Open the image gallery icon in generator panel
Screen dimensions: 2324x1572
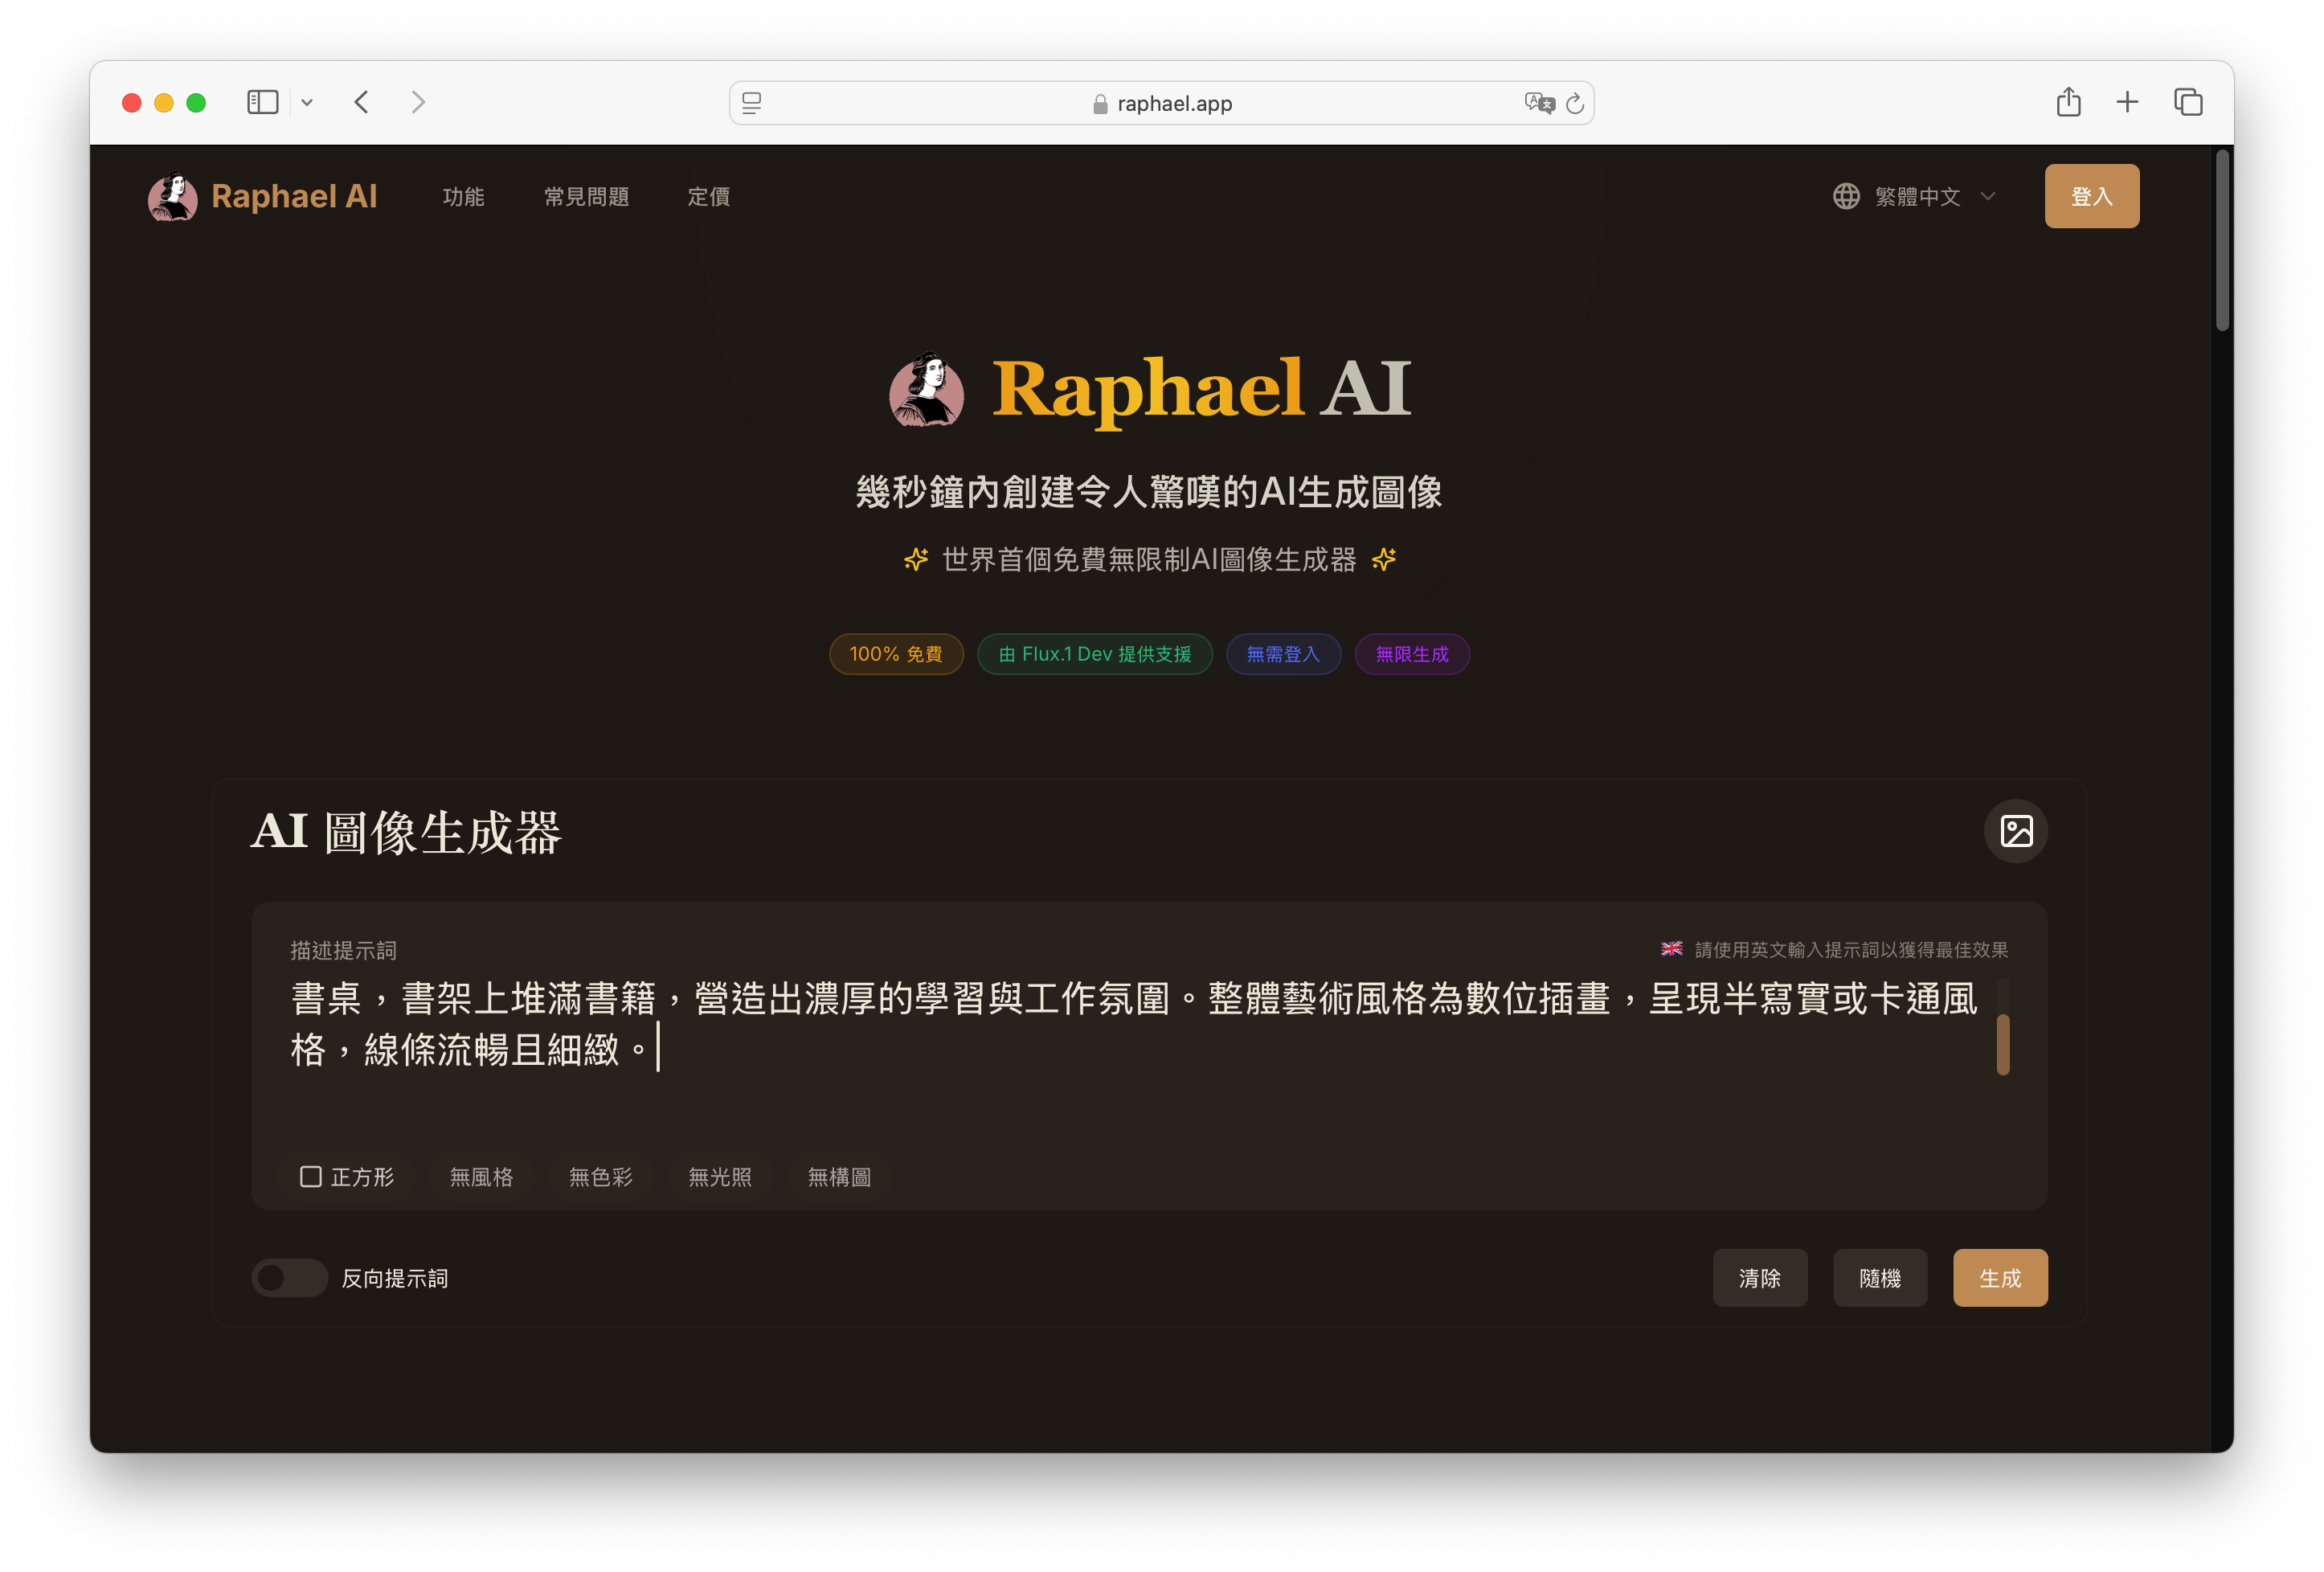point(2015,831)
